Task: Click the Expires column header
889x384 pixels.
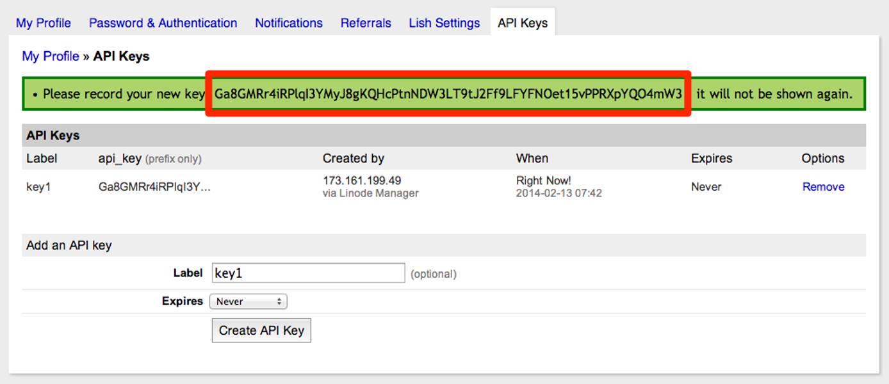Action: 711,159
